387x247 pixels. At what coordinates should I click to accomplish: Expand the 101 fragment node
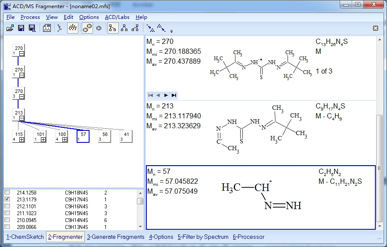tap(43, 140)
